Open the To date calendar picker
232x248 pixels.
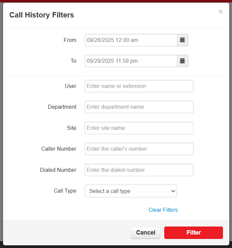(x=182, y=61)
